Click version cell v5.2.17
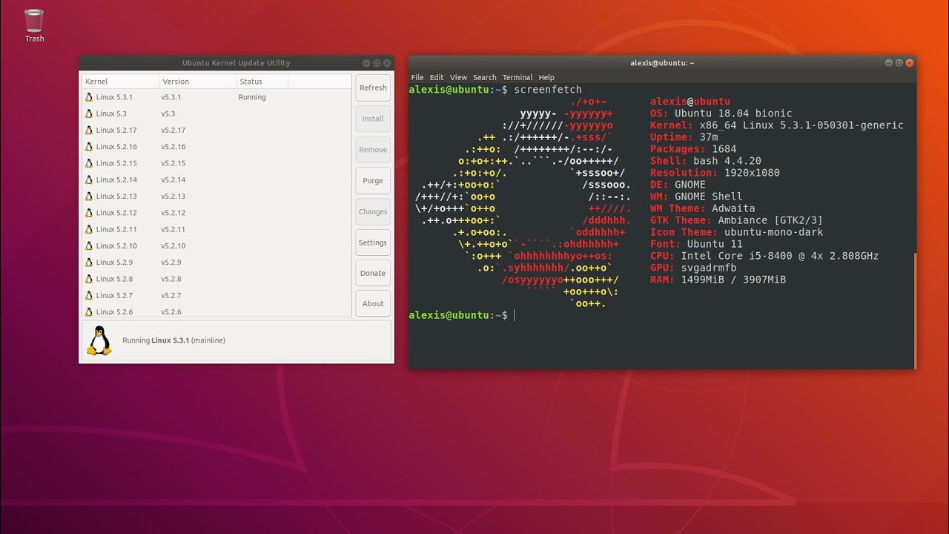 click(173, 130)
